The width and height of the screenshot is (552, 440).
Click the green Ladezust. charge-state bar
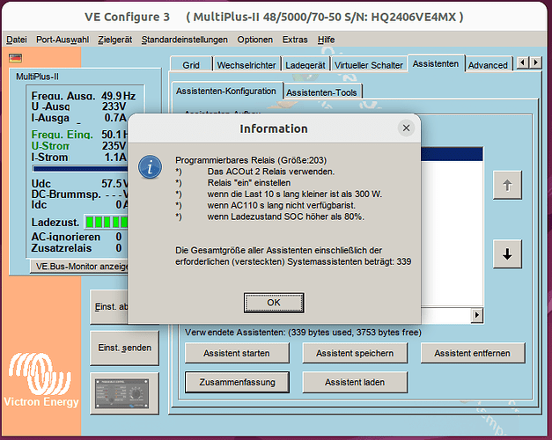click(107, 222)
